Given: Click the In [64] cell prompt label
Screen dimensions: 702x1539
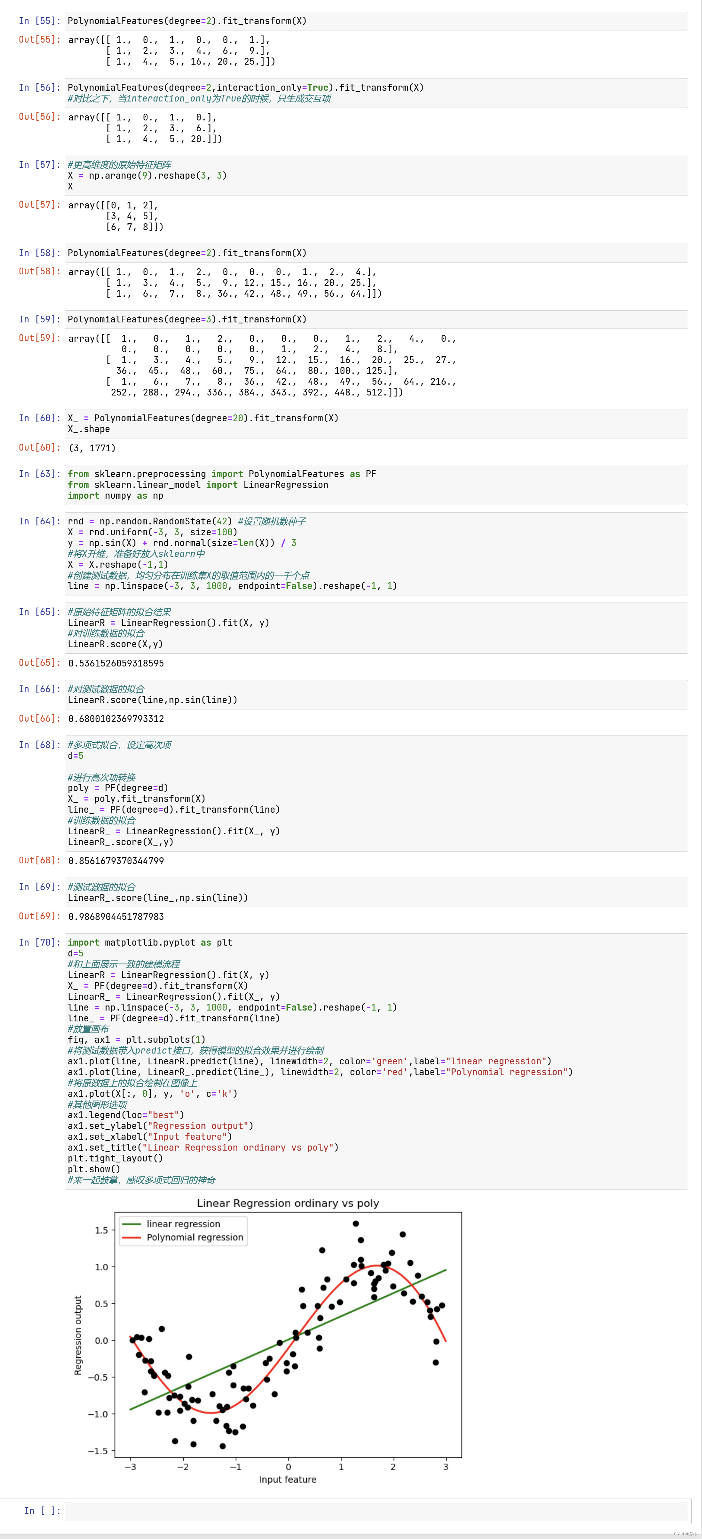Looking at the screenshot, I should 40,522.
